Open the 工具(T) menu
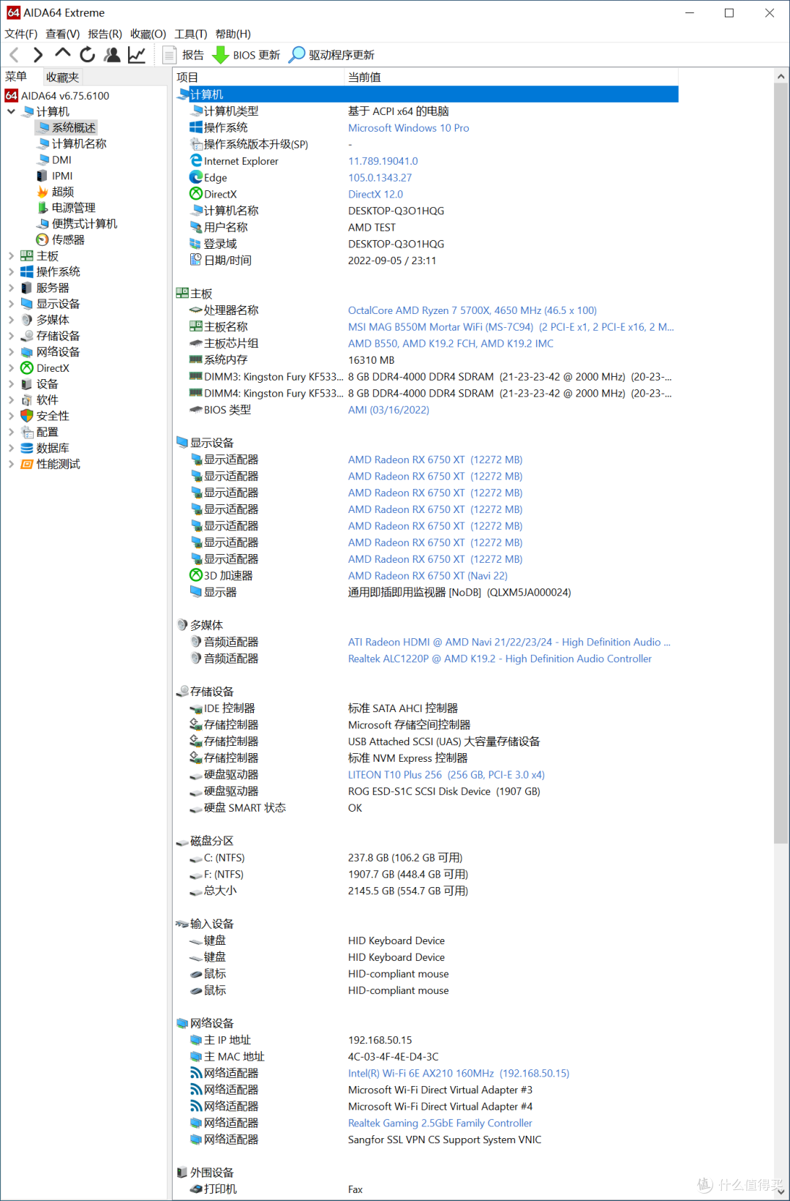790x1201 pixels. click(x=191, y=34)
